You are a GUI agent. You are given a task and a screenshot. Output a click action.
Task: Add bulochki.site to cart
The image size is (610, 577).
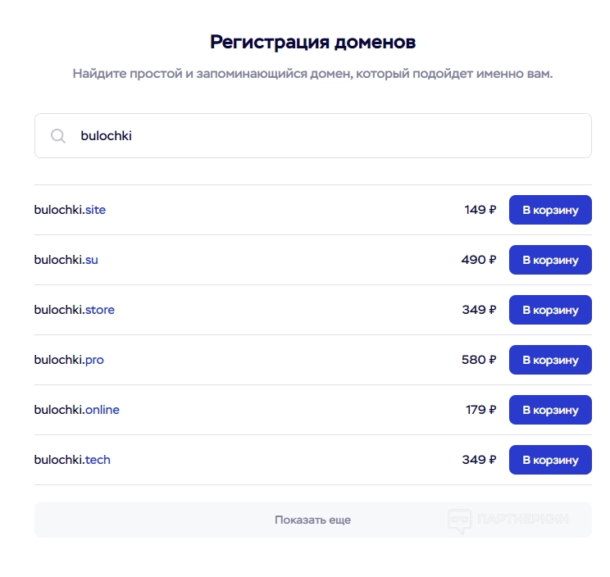point(549,210)
